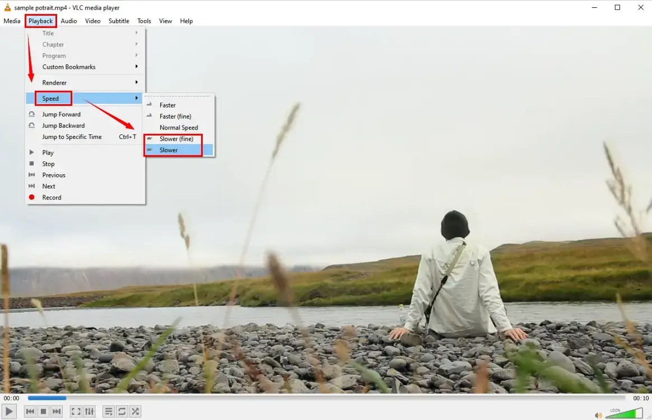Screen dimensions: 652x420
Task: Stop playback from the bottom controls
Action: (x=45, y=411)
